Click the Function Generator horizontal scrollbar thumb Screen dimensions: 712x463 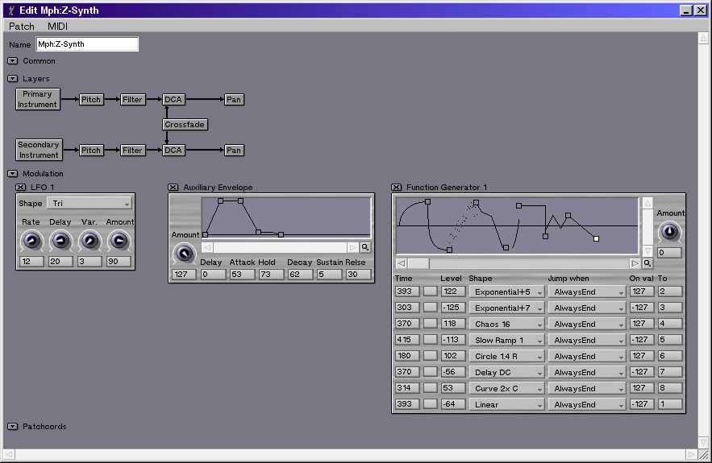coord(418,263)
